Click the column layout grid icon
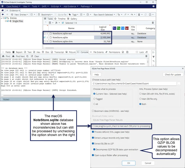Image resolution: width=185 pixels, height=168 pixels. coord(50,23)
